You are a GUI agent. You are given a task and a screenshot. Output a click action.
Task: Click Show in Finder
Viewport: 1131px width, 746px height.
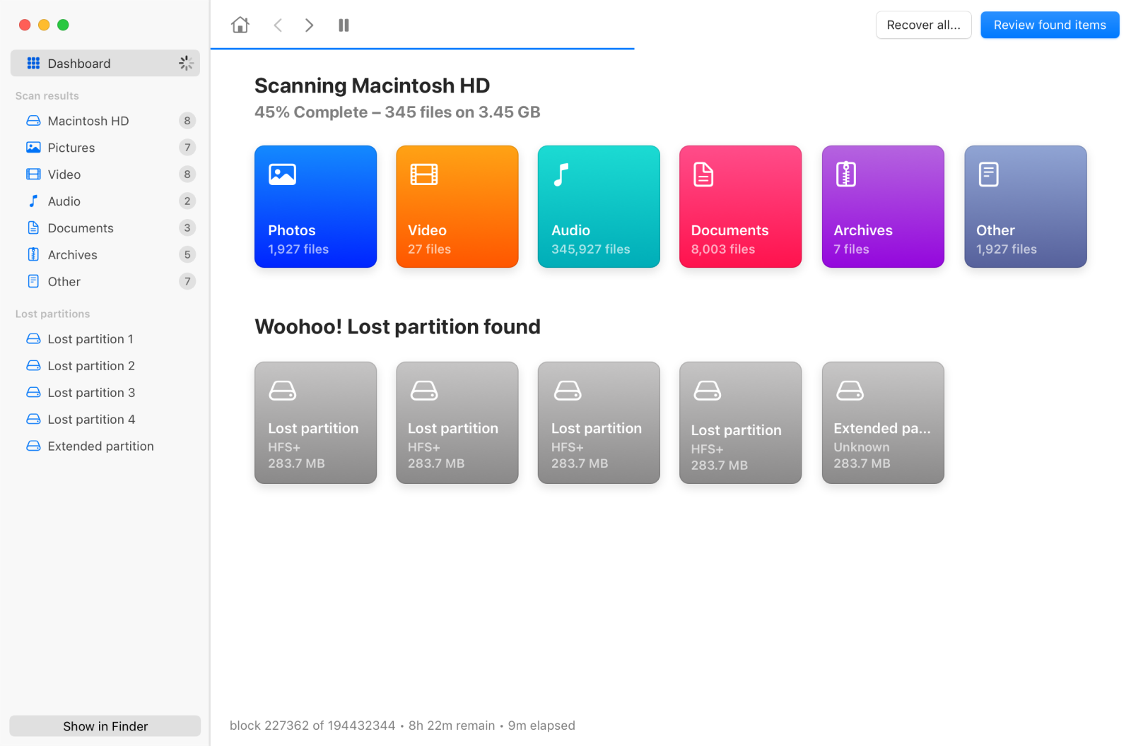105,726
